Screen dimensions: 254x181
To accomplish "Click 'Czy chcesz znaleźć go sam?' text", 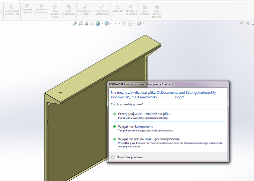I will (127, 104).
